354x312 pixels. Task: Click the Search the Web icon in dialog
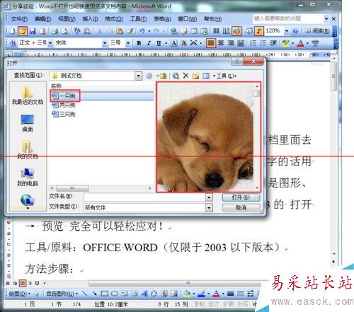pos(176,76)
